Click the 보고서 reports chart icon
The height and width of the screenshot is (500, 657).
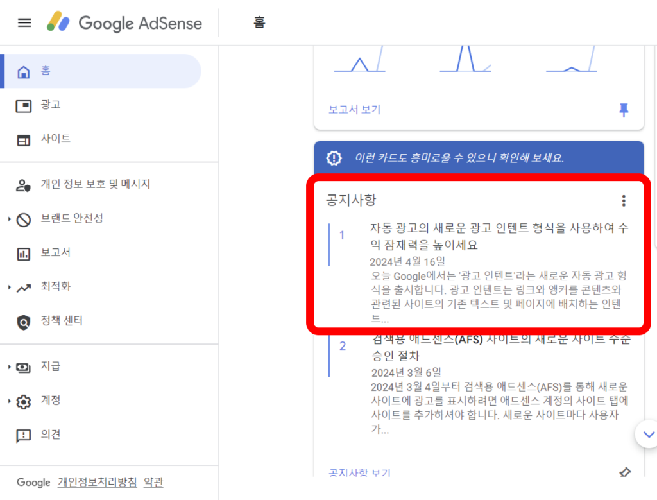[x=24, y=254]
